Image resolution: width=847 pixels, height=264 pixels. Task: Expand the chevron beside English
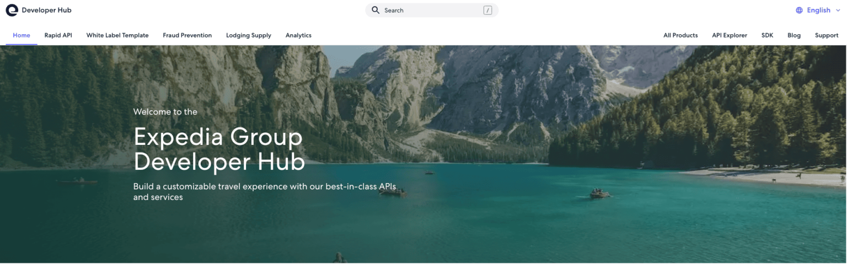point(838,10)
